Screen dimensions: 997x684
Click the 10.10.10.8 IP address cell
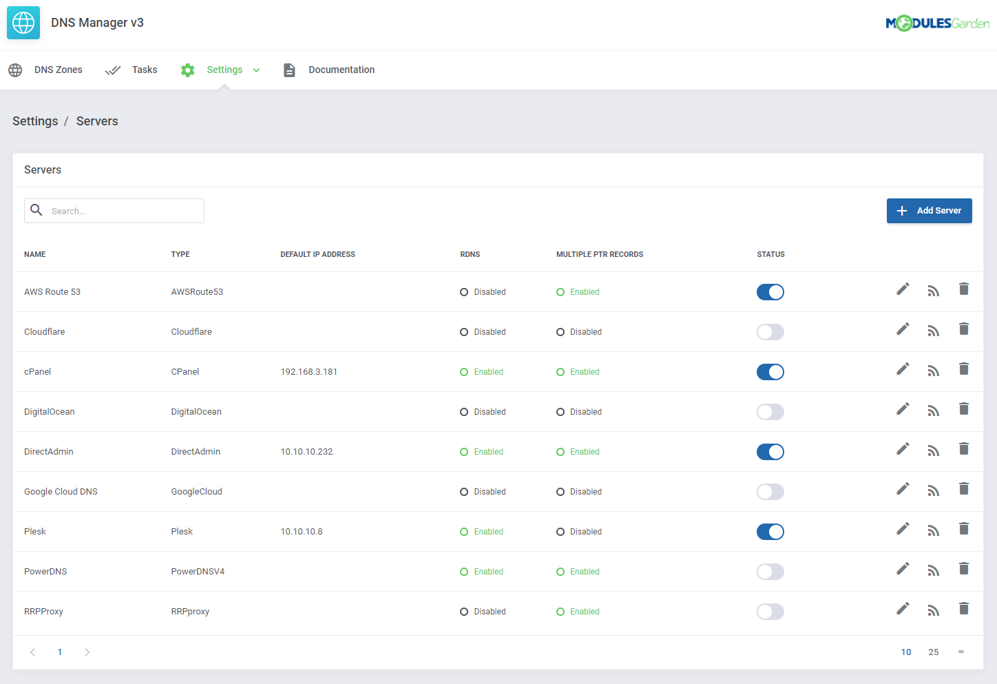[302, 532]
